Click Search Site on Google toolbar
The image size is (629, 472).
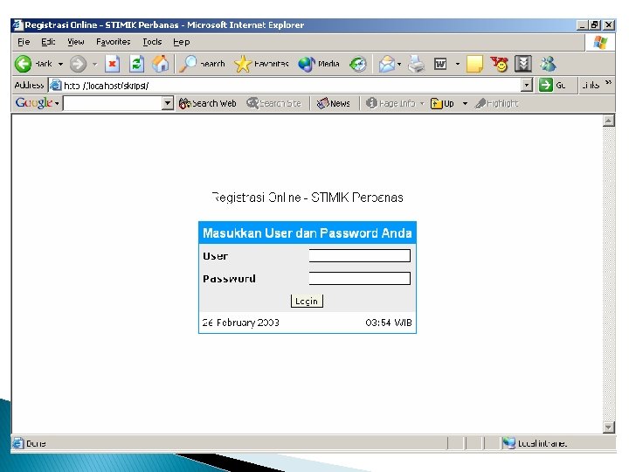click(x=274, y=103)
